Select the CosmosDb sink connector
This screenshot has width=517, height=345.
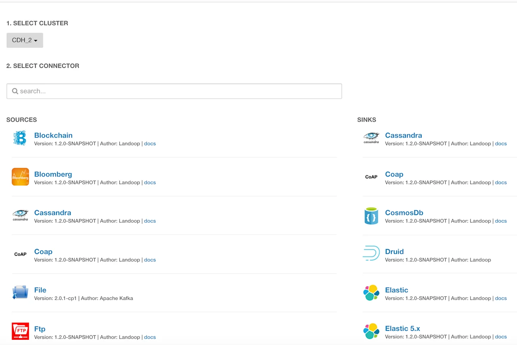click(404, 213)
